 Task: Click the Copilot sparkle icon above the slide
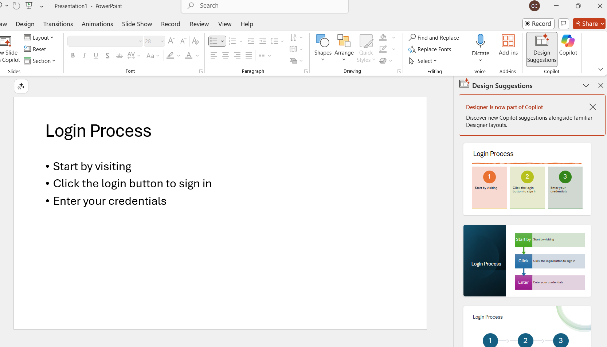[x=21, y=86]
